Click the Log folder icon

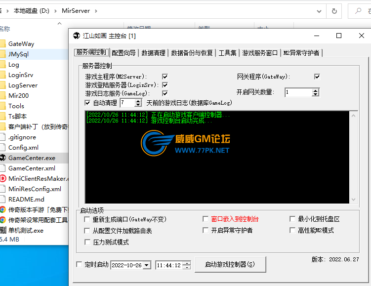[2, 65]
